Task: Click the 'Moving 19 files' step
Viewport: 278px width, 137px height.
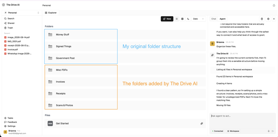Action: (223, 106)
